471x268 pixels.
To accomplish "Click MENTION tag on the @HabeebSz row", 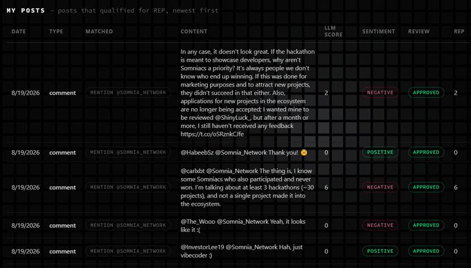I will [128, 152].
